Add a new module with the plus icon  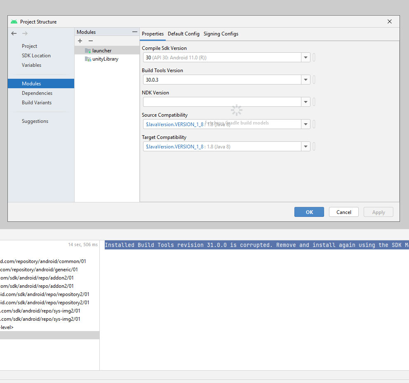coord(80,41)
